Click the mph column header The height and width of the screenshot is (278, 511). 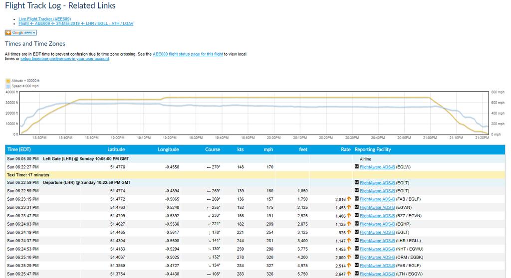click(x=268, y=149)
